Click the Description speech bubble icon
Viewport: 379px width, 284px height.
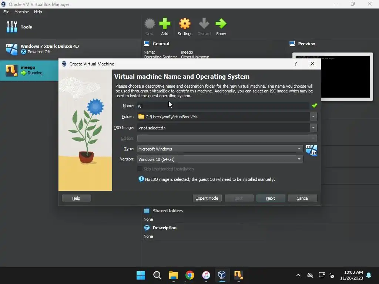147,228
